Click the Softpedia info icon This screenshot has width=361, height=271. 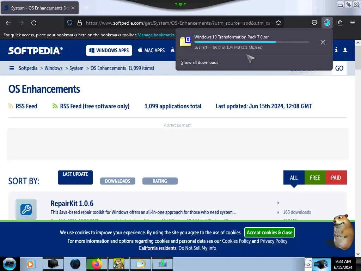click(x=336, y=50)
